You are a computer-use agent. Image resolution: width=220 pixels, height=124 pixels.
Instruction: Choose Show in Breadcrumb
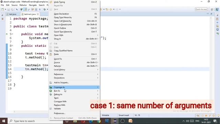coord(74,24)
